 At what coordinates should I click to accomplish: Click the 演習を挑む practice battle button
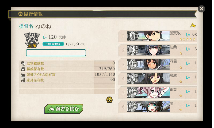tap(64, 109)
